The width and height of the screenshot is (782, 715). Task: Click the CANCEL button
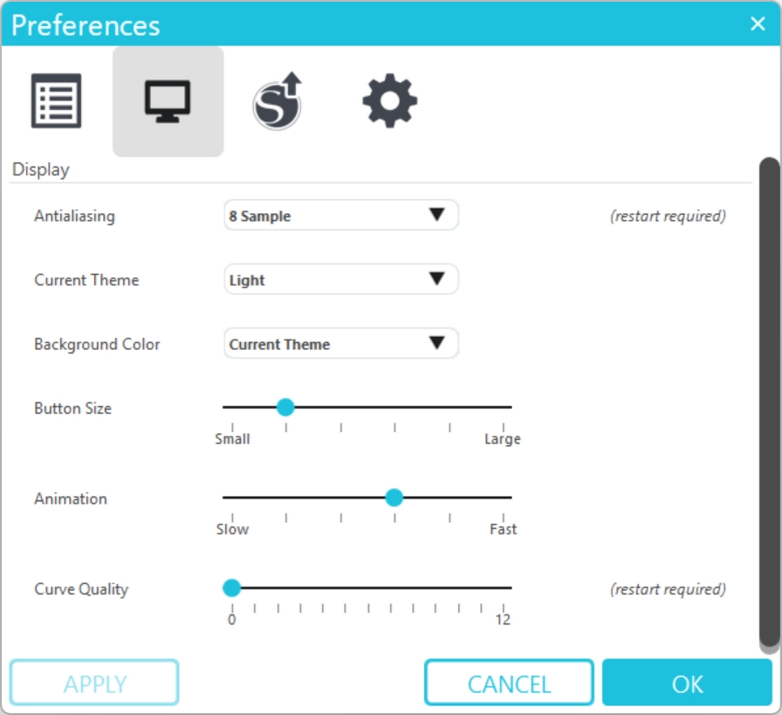click(509, 683)
